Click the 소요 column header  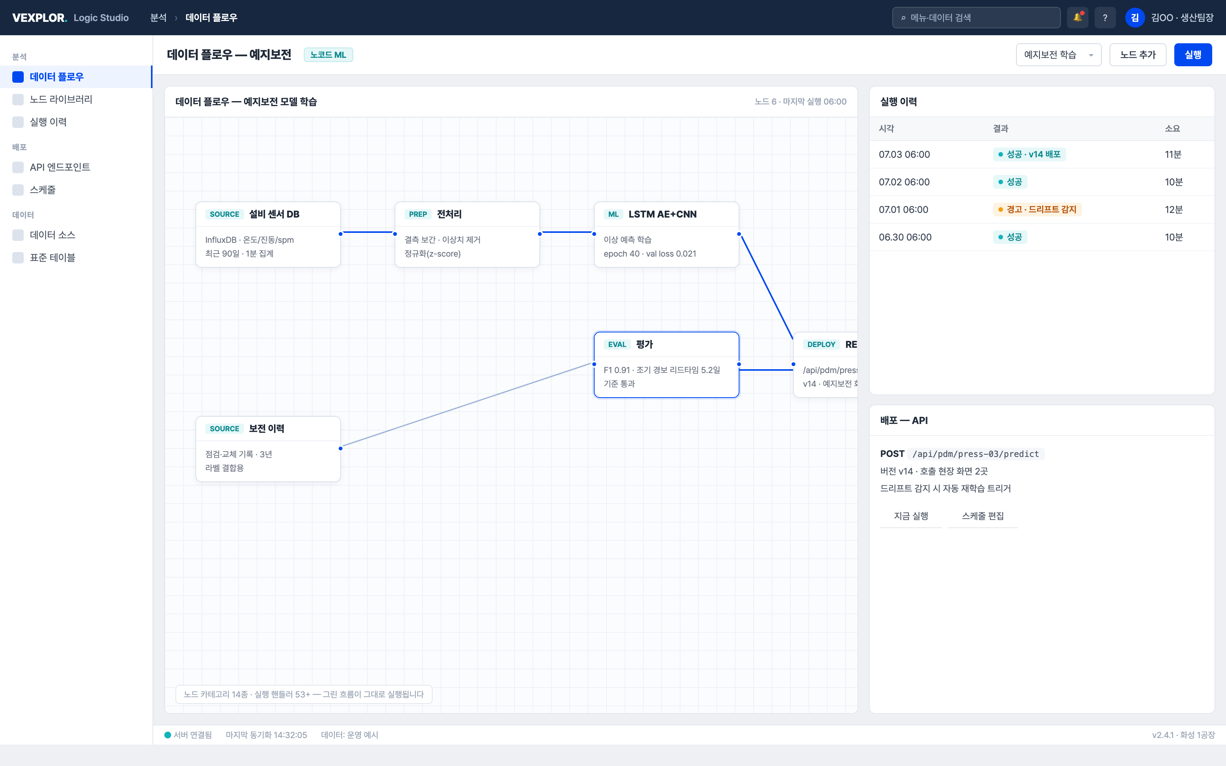pyautogui.click(x=1172, y=129)
